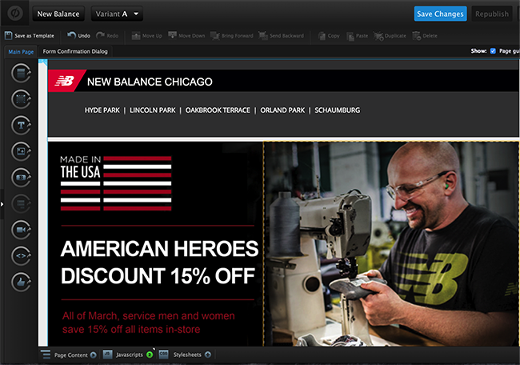Viewport: 520px width, 365px height.
Task: Select the American Heroes Discount headline
Action: click(x=159, y=262)
